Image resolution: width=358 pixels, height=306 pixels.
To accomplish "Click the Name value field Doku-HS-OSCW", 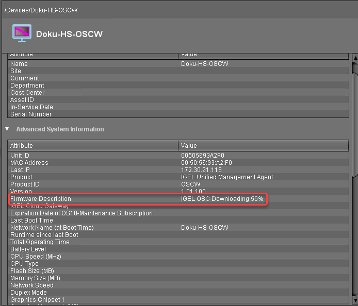I will [205, 64].
